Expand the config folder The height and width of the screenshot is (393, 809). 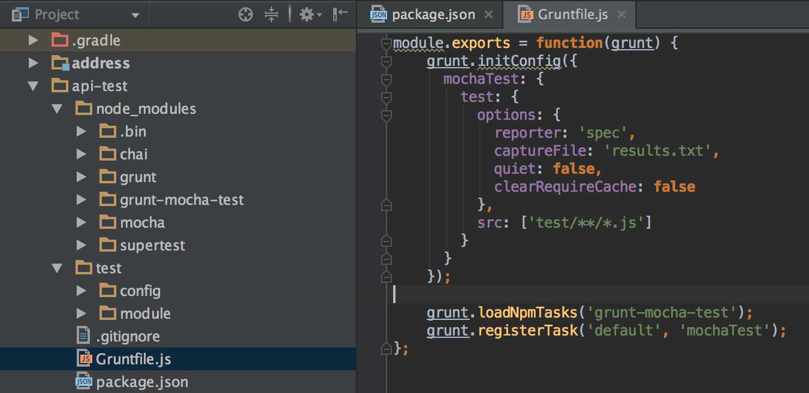[81, 291]
